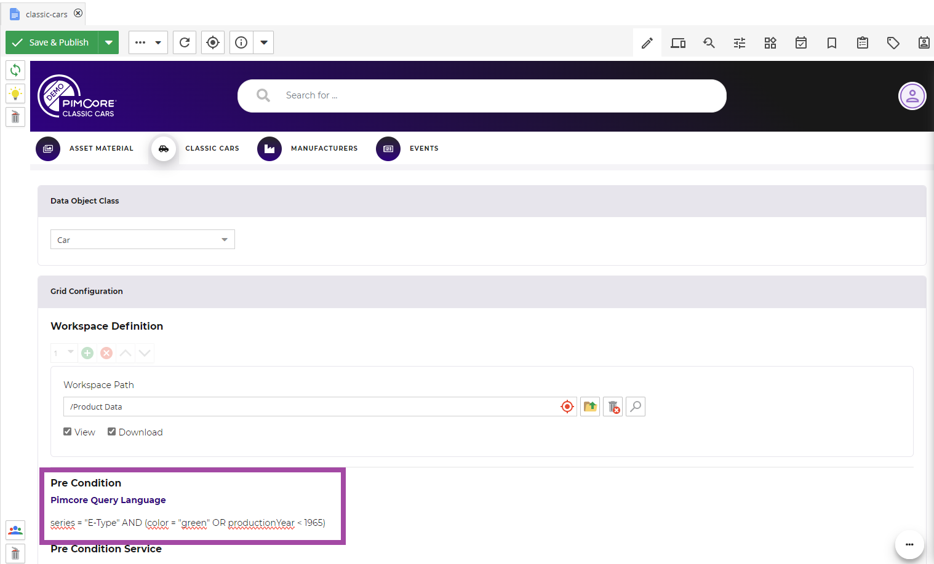This screenshot has width=934, height=564.
Task: Expand the Save & Publish dropdown arrow
Action: [x=108, y=42]
